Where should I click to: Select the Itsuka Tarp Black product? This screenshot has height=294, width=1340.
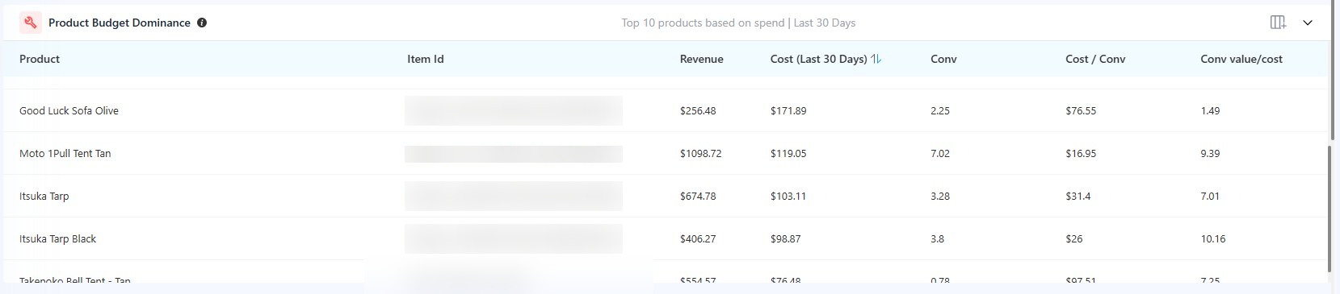tap(57, 238)
